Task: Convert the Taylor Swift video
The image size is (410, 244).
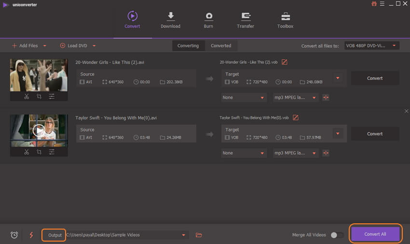Action: click(375, 134)
